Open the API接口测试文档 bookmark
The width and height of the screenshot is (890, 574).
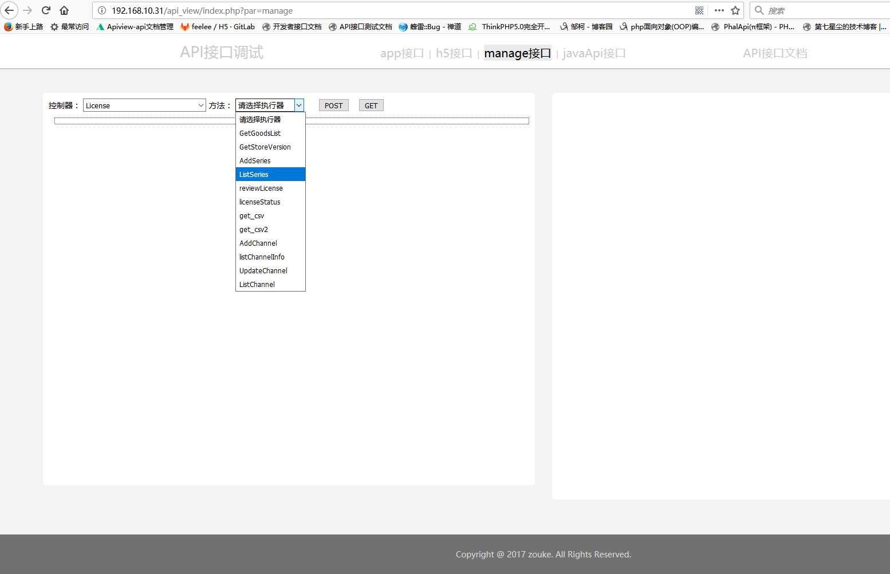coord(361,26)
